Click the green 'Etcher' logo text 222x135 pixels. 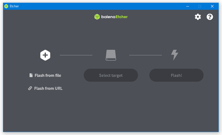click(x=122, y=17)
